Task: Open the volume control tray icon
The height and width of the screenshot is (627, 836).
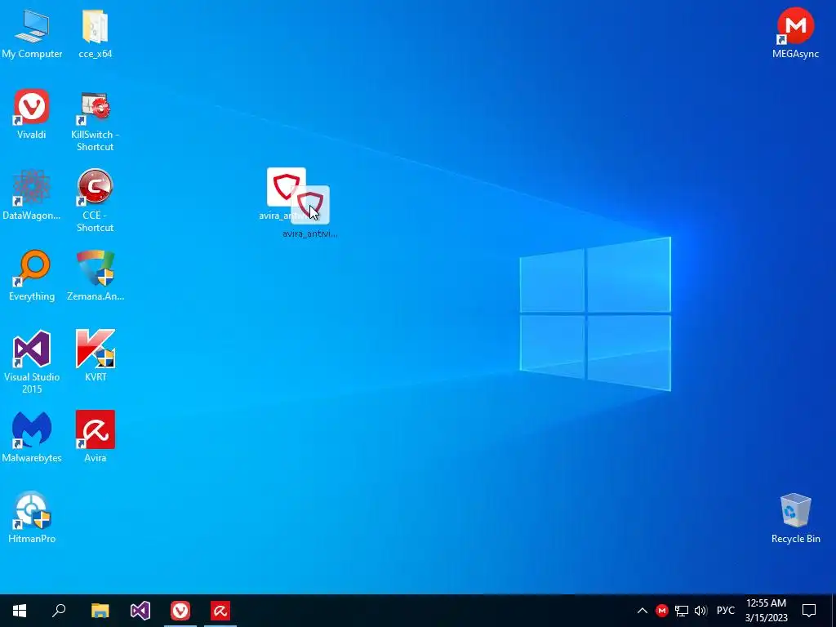Action: coord(700,611)
